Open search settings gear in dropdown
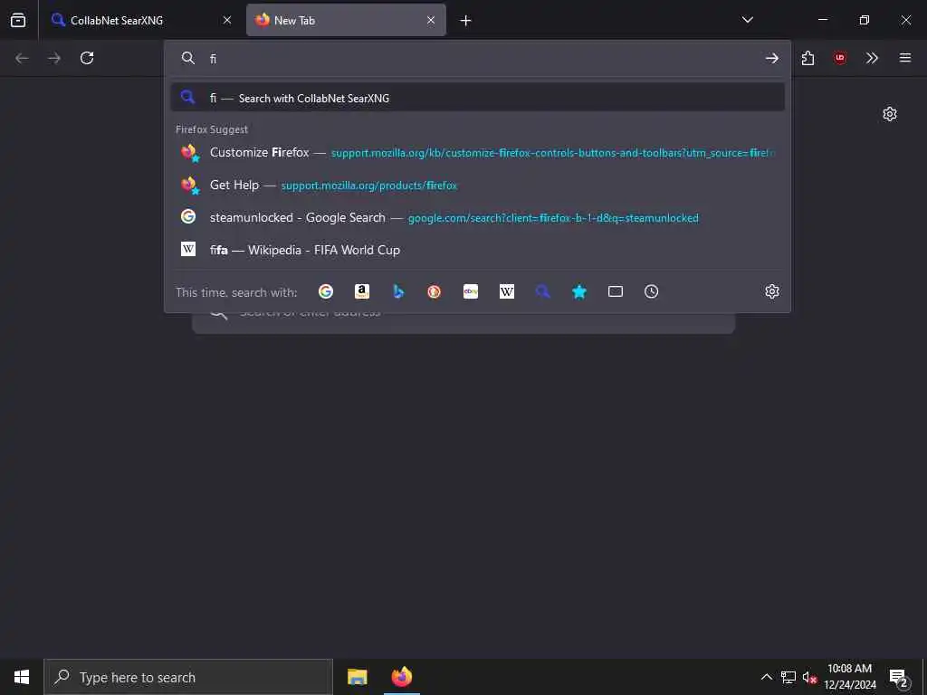The width and height of the screenshot is (927, 695). pos(771,291)
